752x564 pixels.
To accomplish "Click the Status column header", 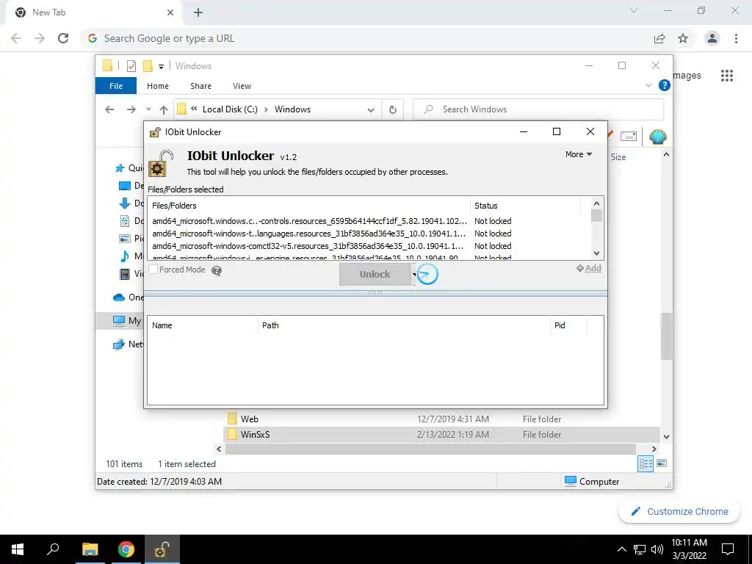I will click(x=525, y=206).
